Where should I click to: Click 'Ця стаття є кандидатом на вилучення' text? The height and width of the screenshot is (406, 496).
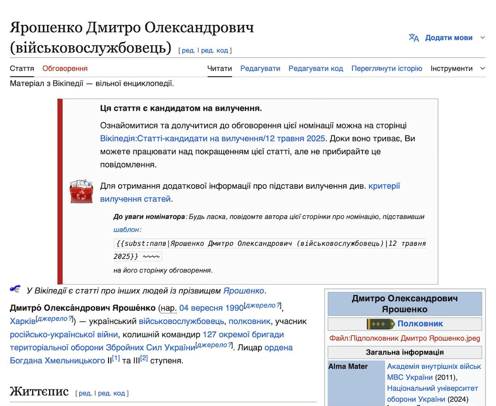coord(181,108)
